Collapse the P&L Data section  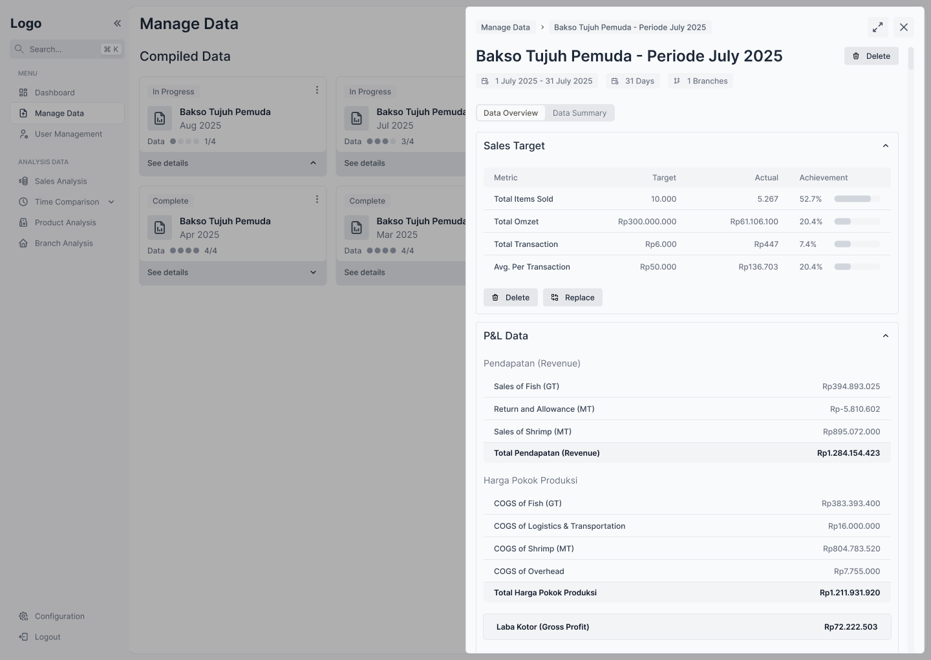886,336
